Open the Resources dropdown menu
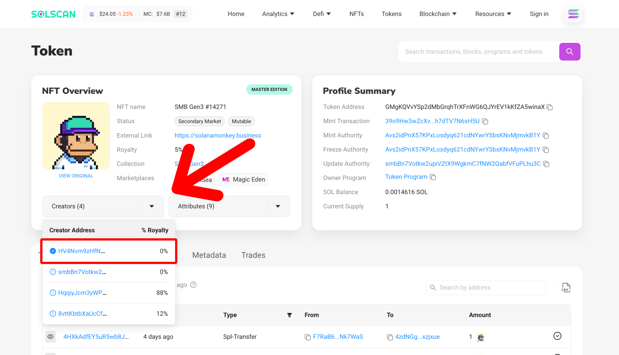 click(x=493, y=14)
